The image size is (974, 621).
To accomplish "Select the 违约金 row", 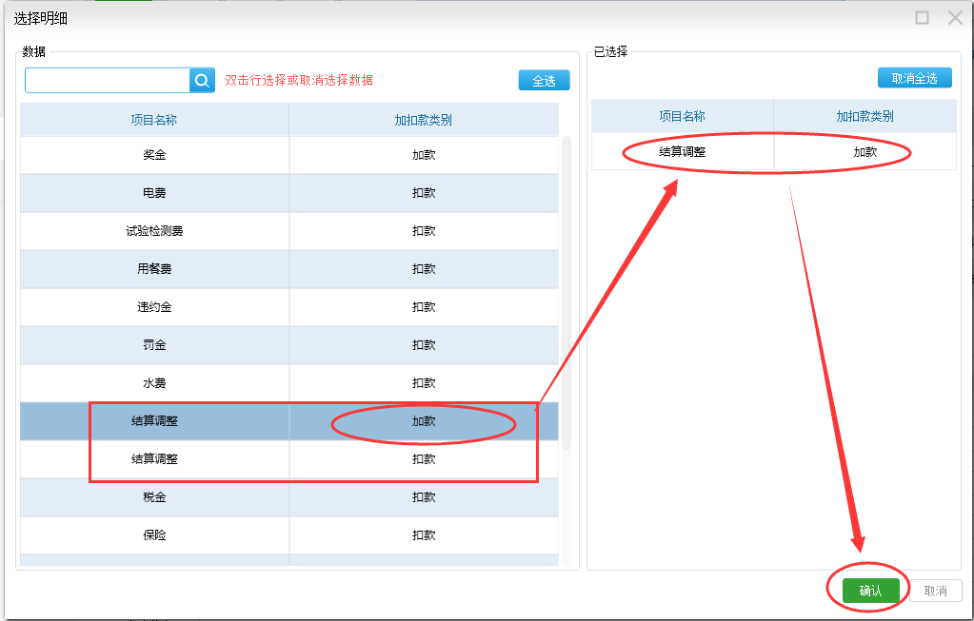I will click(154, 307).
